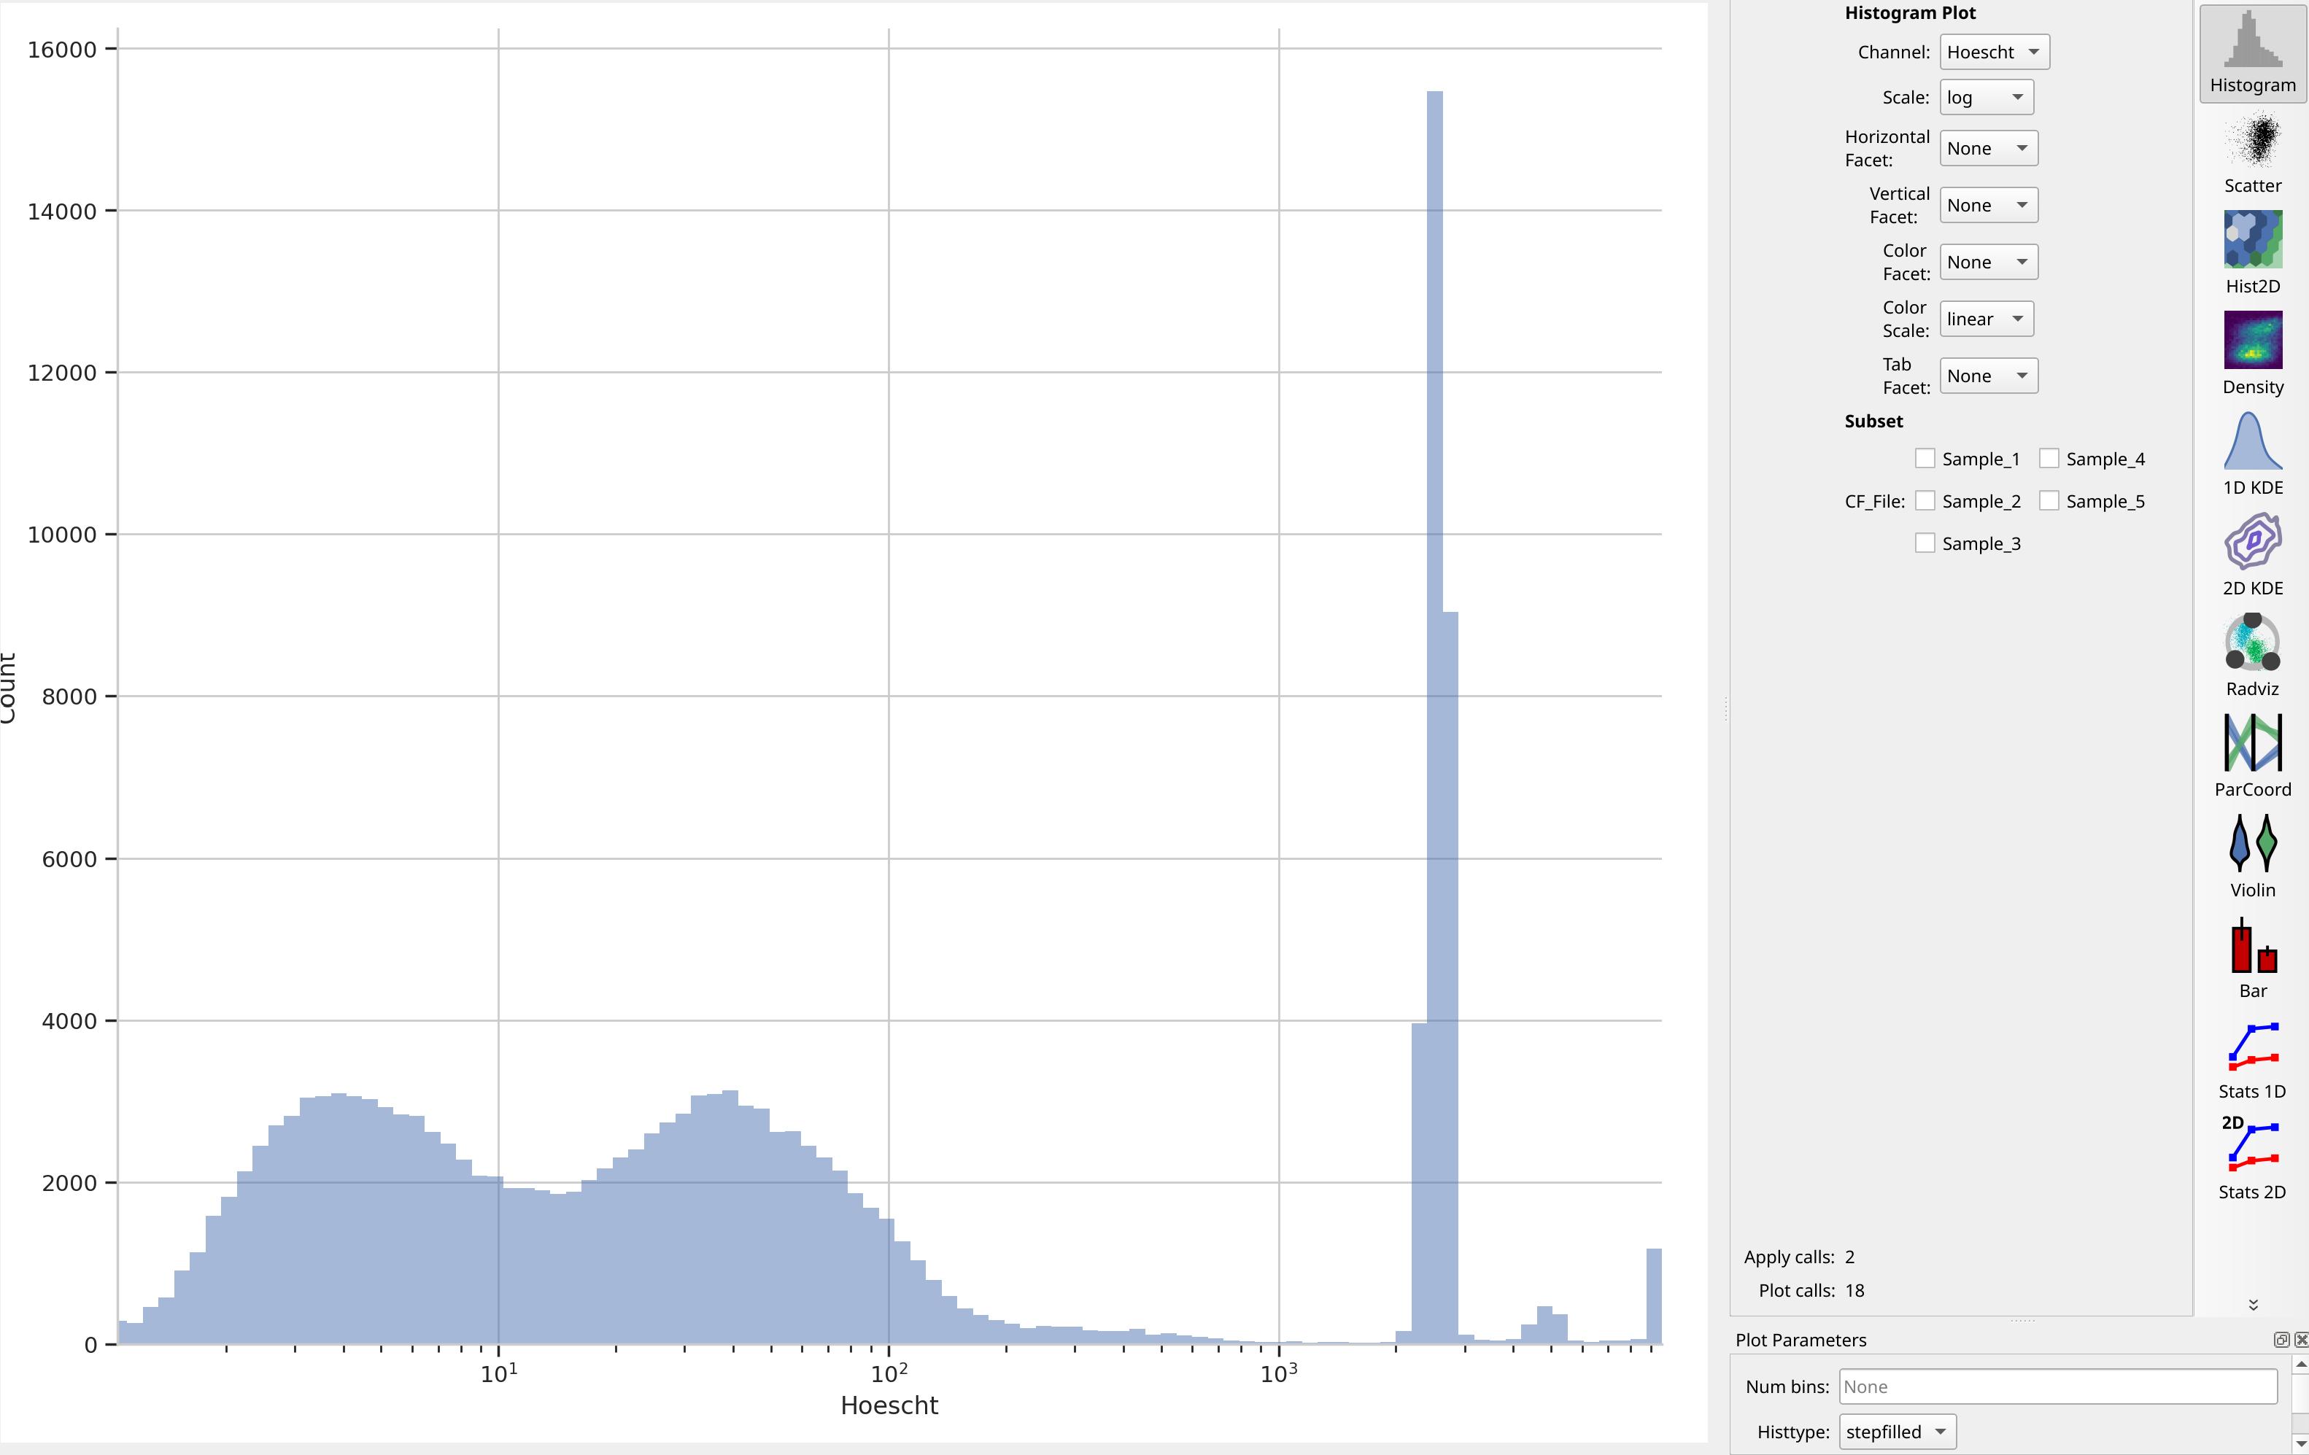This screenshot has height=1455, width=2309.
Task: Click the Histogram Plot heading
Action: 1910,12
